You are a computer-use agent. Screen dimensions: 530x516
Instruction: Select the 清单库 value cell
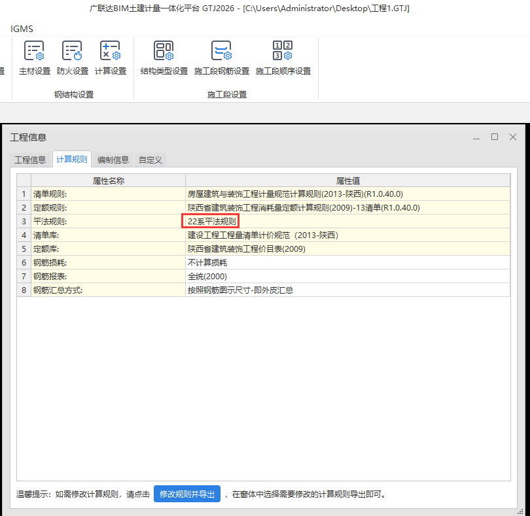tap(348, 235)
